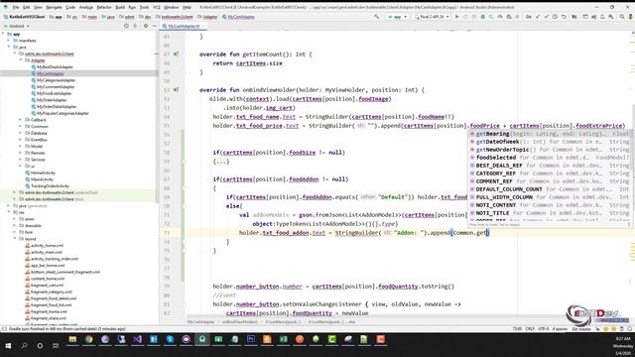635x357 pixels.
Task: Open the File menu
Action: pos(16,7)
